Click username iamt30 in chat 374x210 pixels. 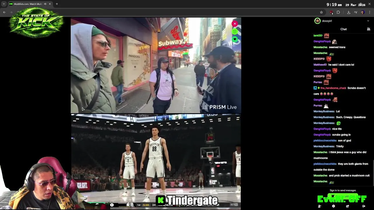318,36
